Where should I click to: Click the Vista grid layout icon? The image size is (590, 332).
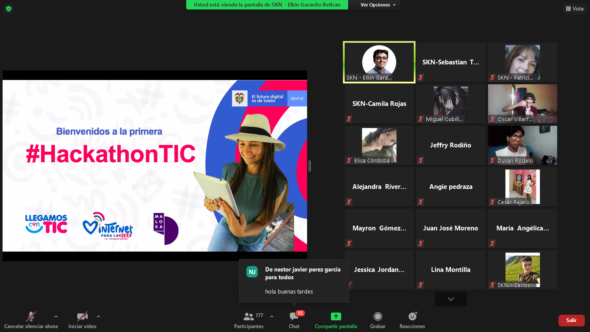coord(568,9)
